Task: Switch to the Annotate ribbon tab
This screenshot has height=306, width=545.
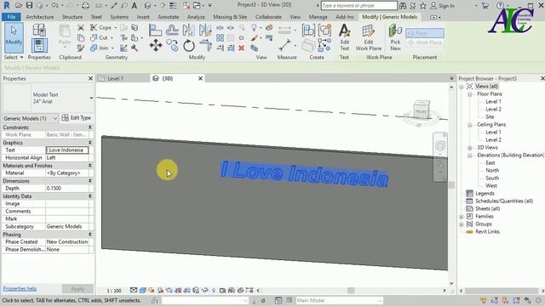Action: [169, 17]
